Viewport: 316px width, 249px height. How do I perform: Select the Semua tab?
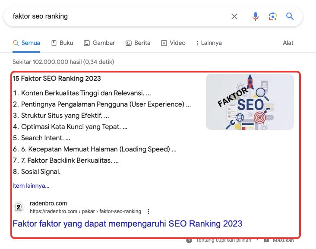26,43
